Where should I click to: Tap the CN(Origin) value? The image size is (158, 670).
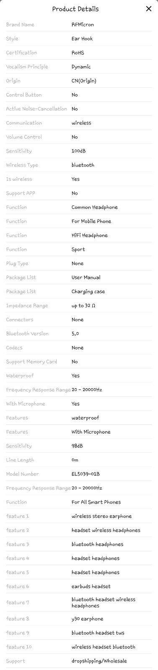click(84, 81)
